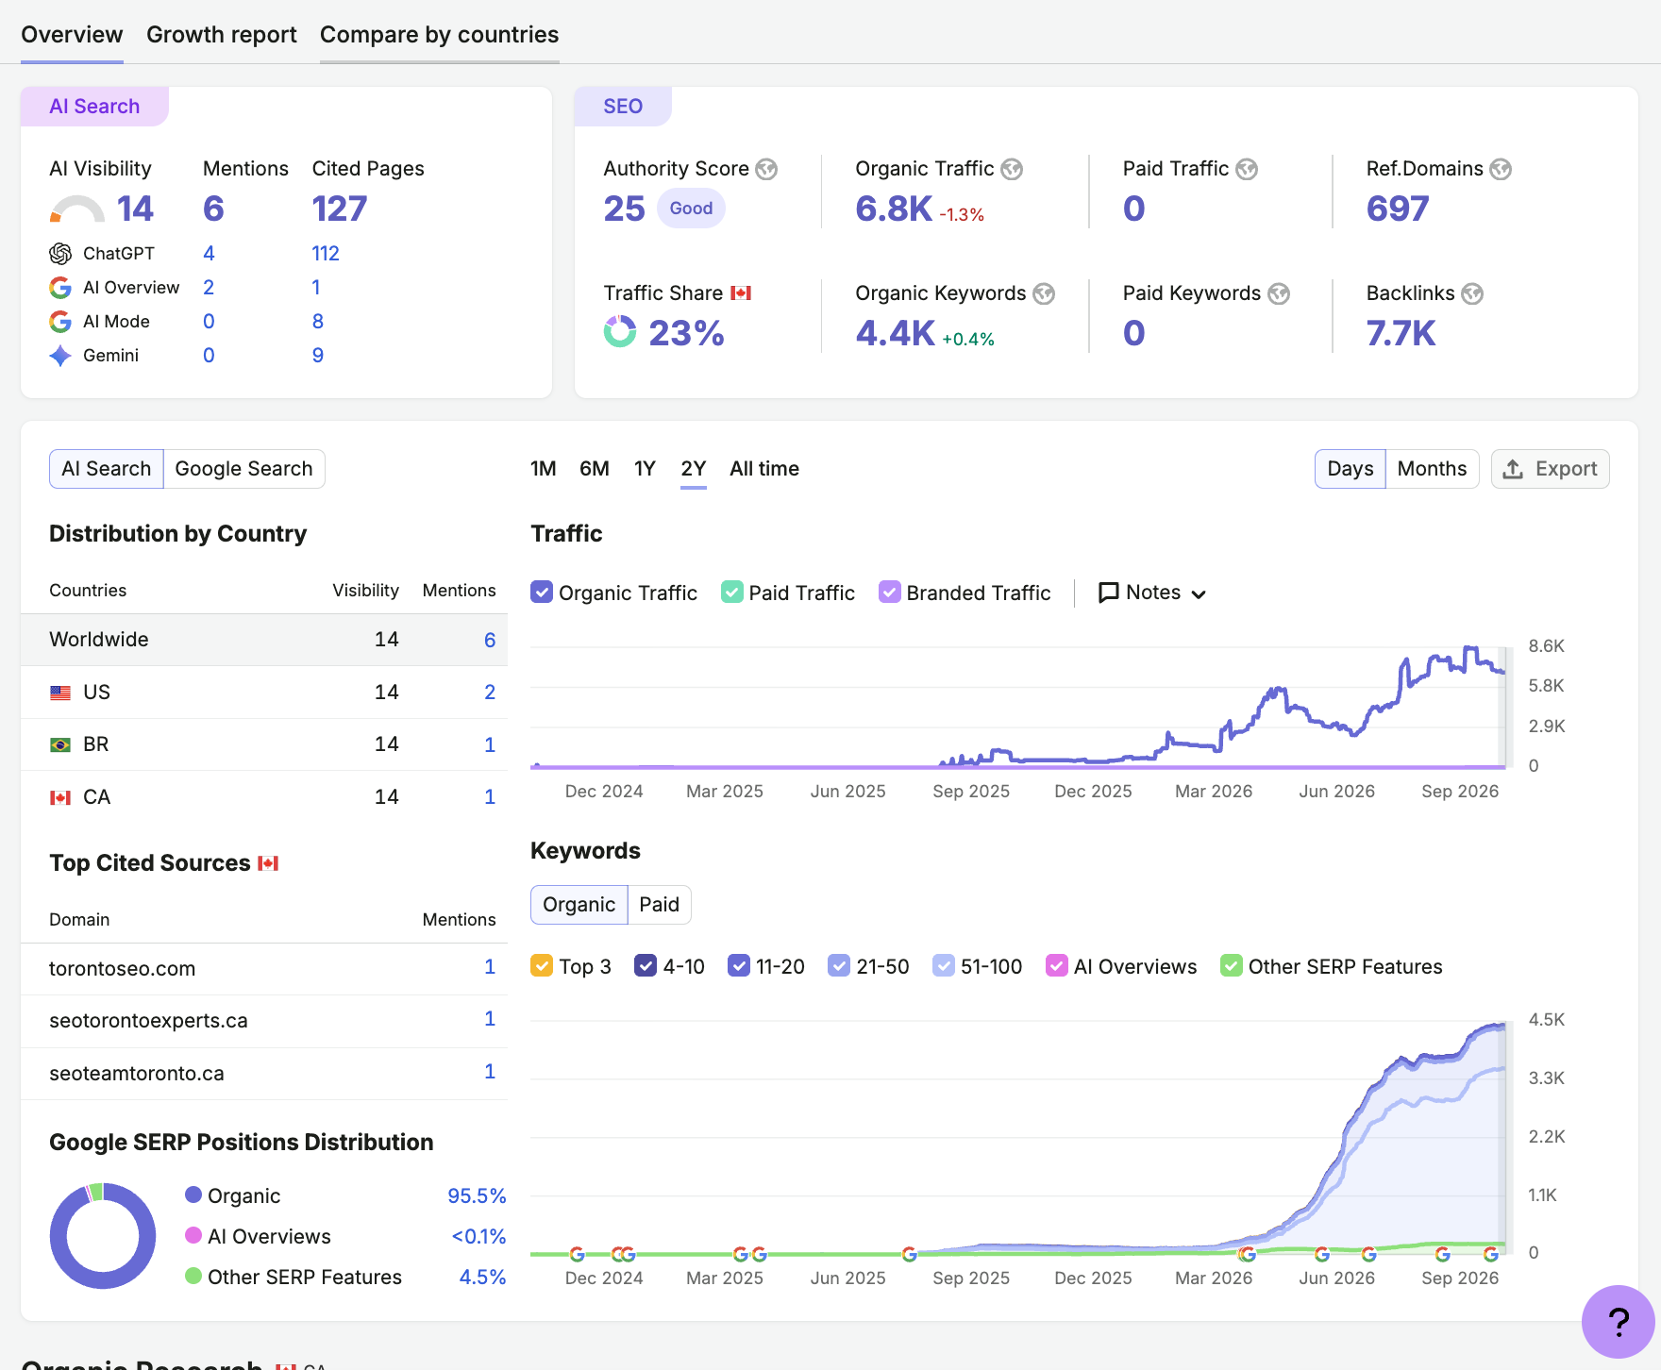This screenshot has width=1661, height=1370.
Task: Uncheck the Paid Traffic checkbox
Action: 732,592
